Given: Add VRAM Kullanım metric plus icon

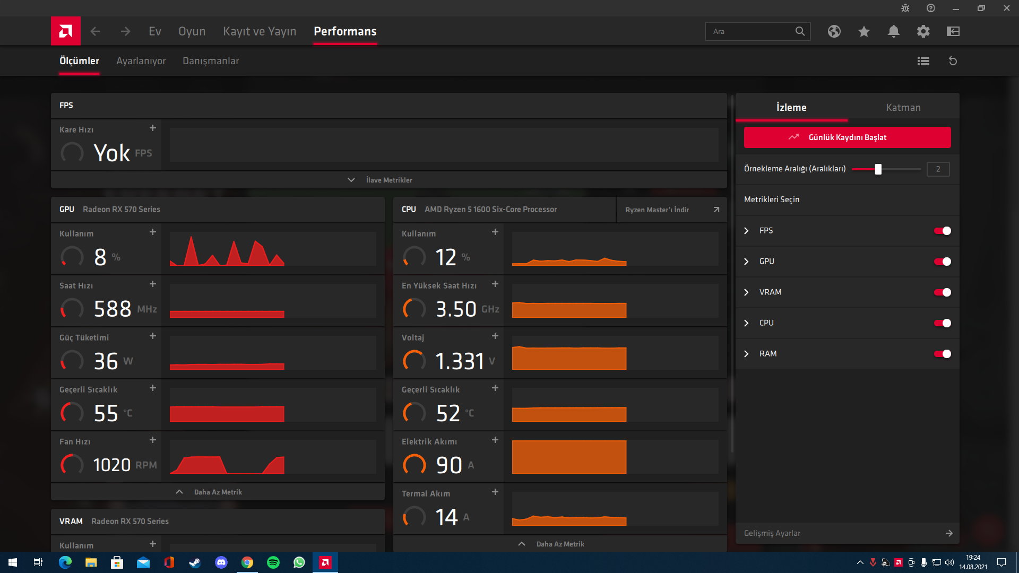Looking at the screenshot, I should [153, 544].
